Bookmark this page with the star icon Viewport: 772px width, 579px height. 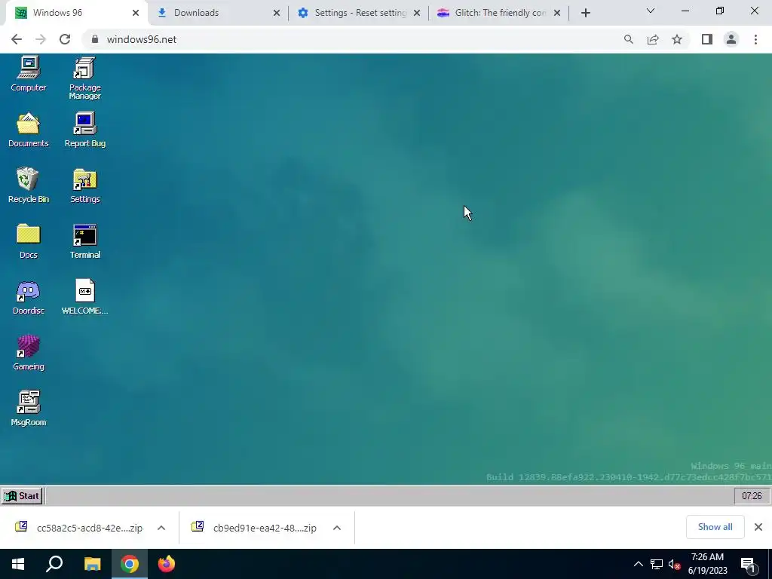click(677, 39)
